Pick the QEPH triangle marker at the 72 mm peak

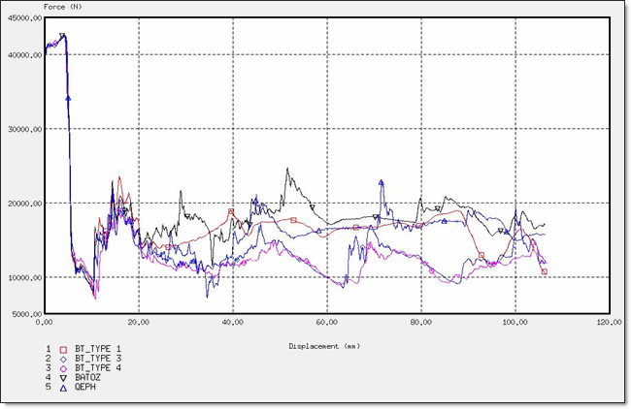tap(382, 182)
